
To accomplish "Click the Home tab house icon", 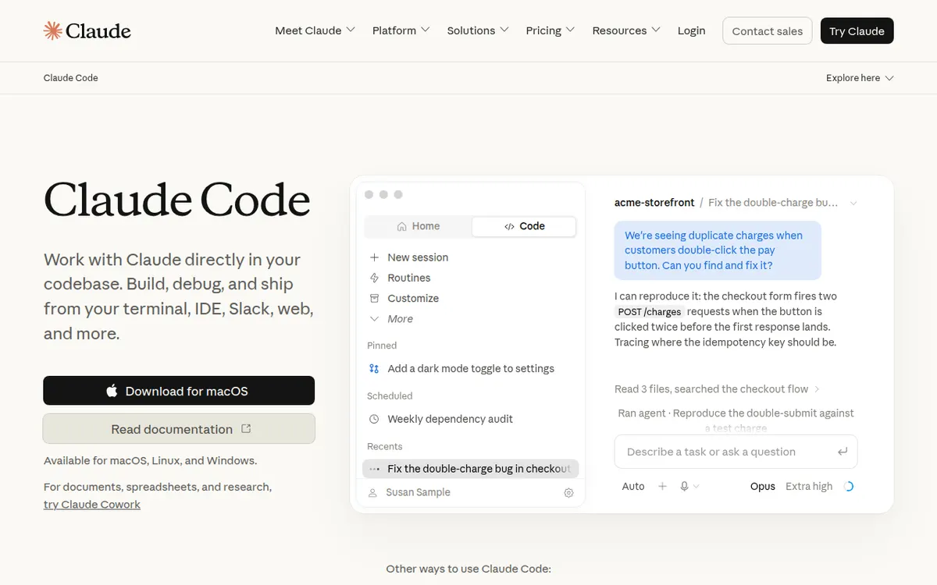I will click(x=401, y=226).
